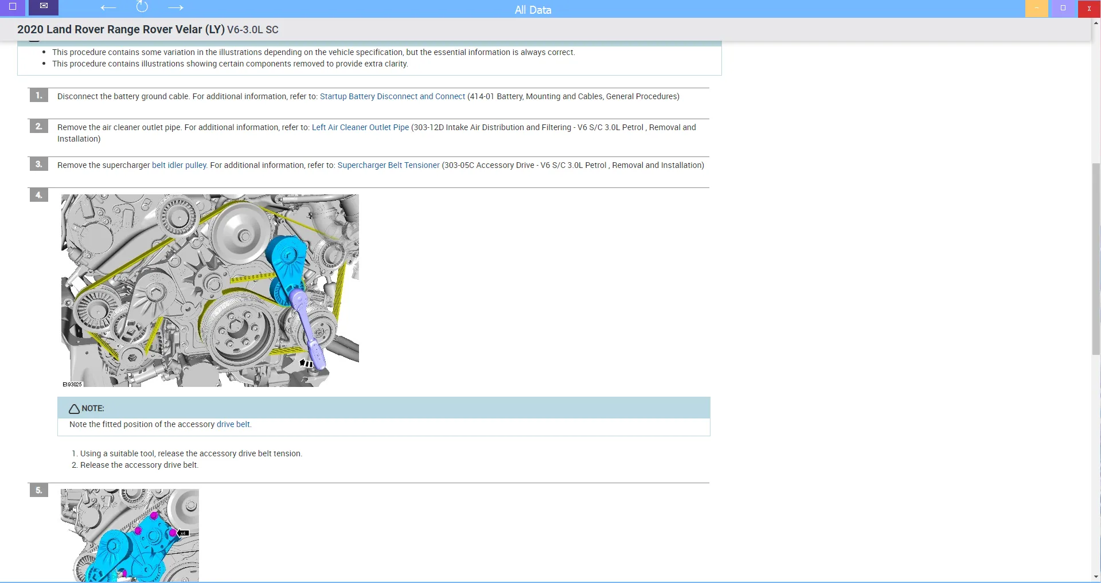The image size is (1101, 583).
Task: Click the vertical scrollbar thumb
Action: pos(1096,259)
